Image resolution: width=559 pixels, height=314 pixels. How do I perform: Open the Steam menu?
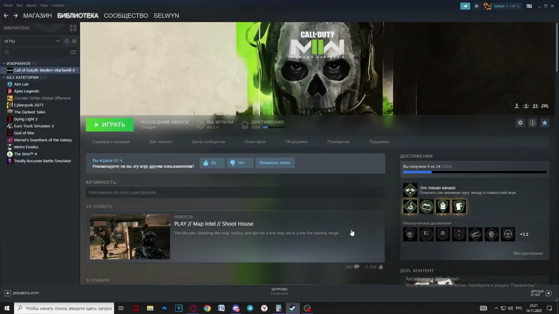coord(8,5)
